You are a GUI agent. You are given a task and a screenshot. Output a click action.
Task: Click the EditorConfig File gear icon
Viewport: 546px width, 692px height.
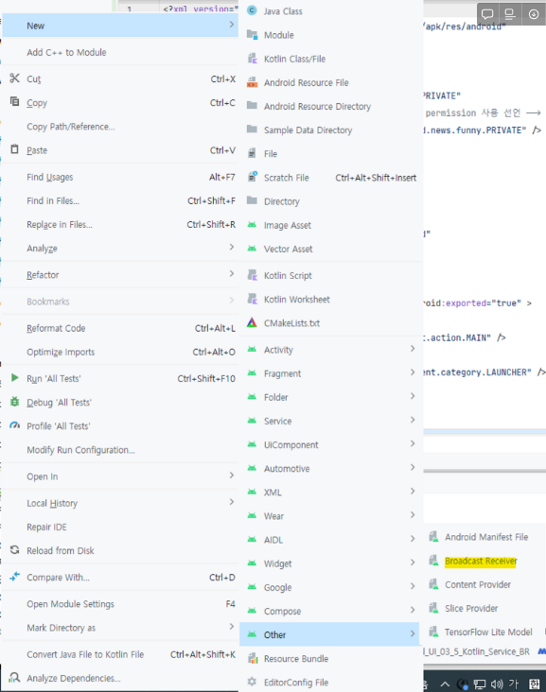click(252, 682)
